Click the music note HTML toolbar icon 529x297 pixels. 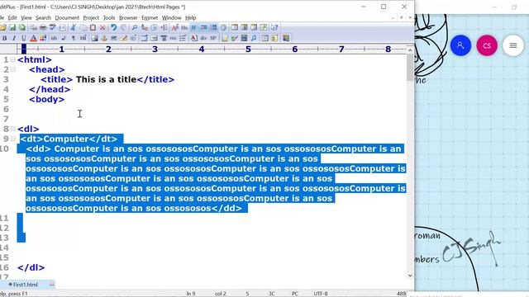tap(254, 39)
